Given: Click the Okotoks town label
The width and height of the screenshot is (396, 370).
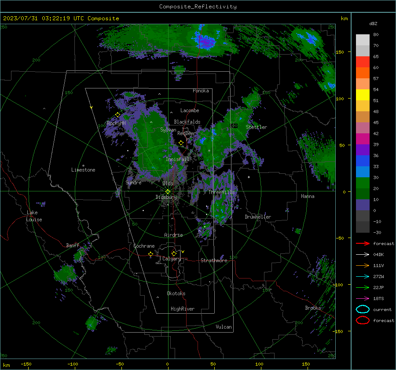Looking at the screenshot, I should pos(176,293).
